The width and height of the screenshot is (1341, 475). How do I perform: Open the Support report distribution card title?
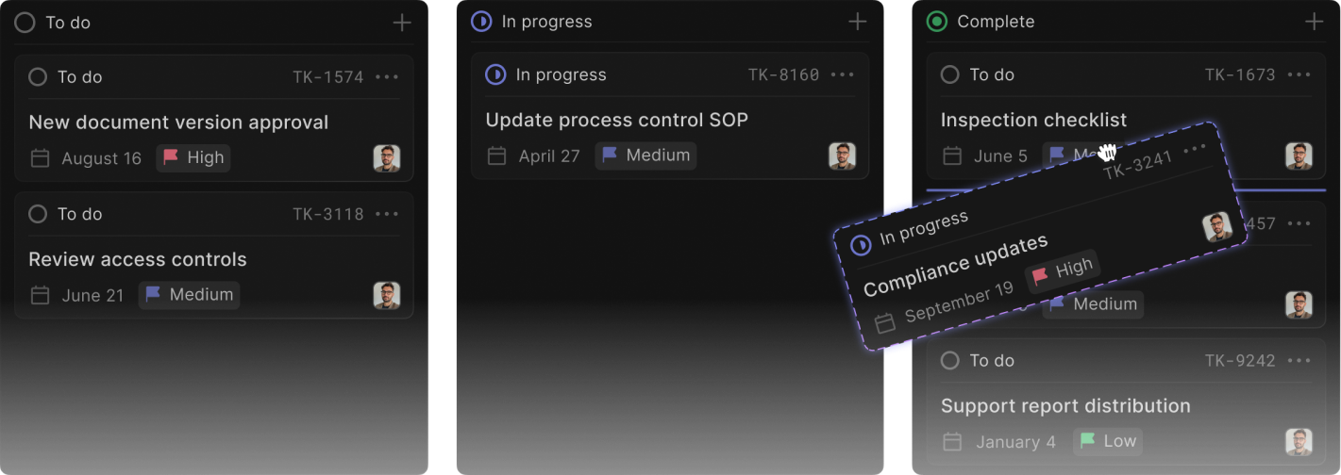[x=1065, y=406]
